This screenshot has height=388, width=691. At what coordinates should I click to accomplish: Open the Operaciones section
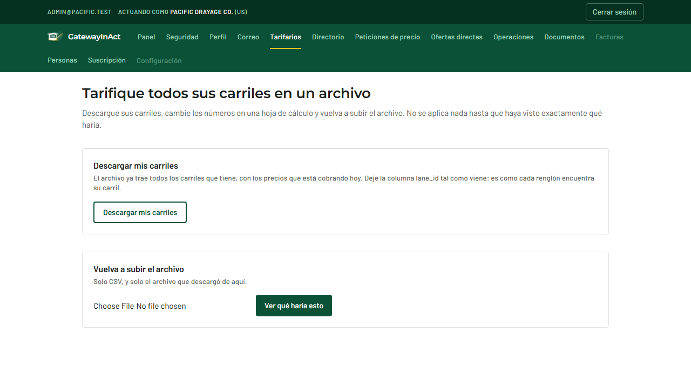click(x=513, y=37)
